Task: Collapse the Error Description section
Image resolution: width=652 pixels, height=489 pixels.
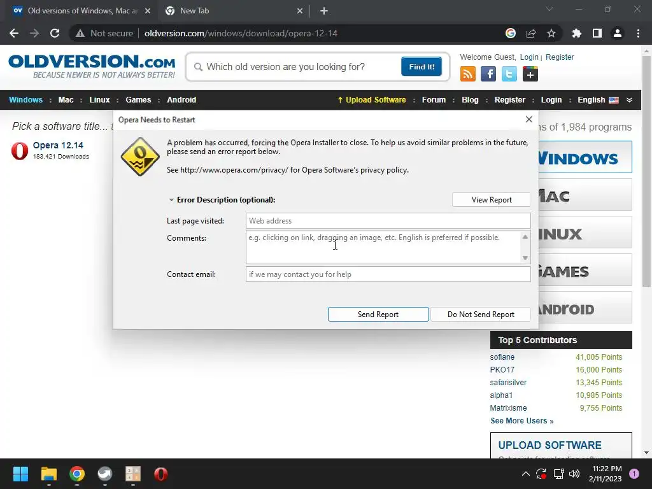Action: tap(171, 200)
